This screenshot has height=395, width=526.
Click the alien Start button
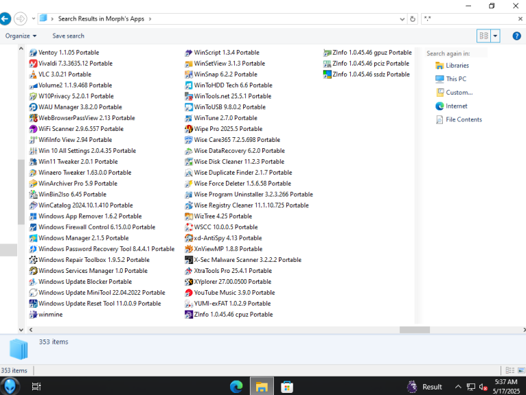10,386
